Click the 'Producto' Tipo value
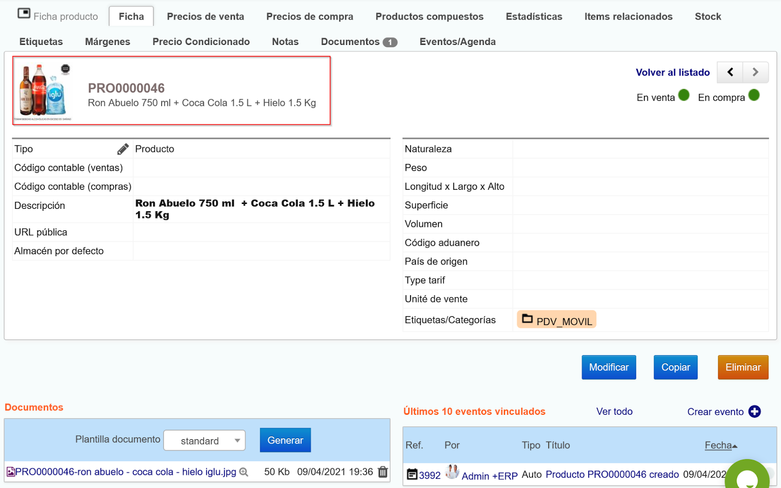 point(154,149)
